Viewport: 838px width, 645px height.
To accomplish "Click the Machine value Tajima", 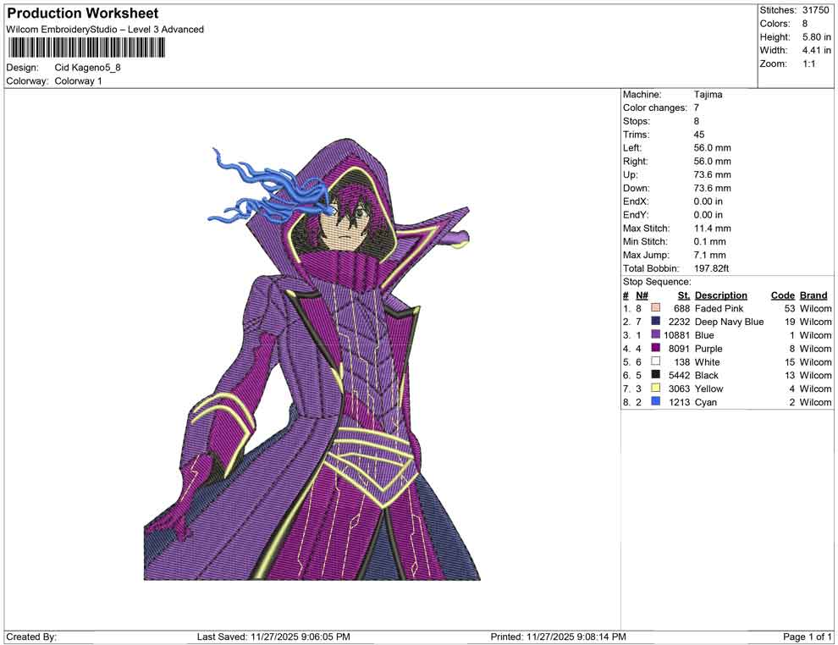I will (708, 95).
